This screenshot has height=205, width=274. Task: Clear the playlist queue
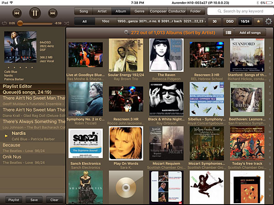coord(54,200)
